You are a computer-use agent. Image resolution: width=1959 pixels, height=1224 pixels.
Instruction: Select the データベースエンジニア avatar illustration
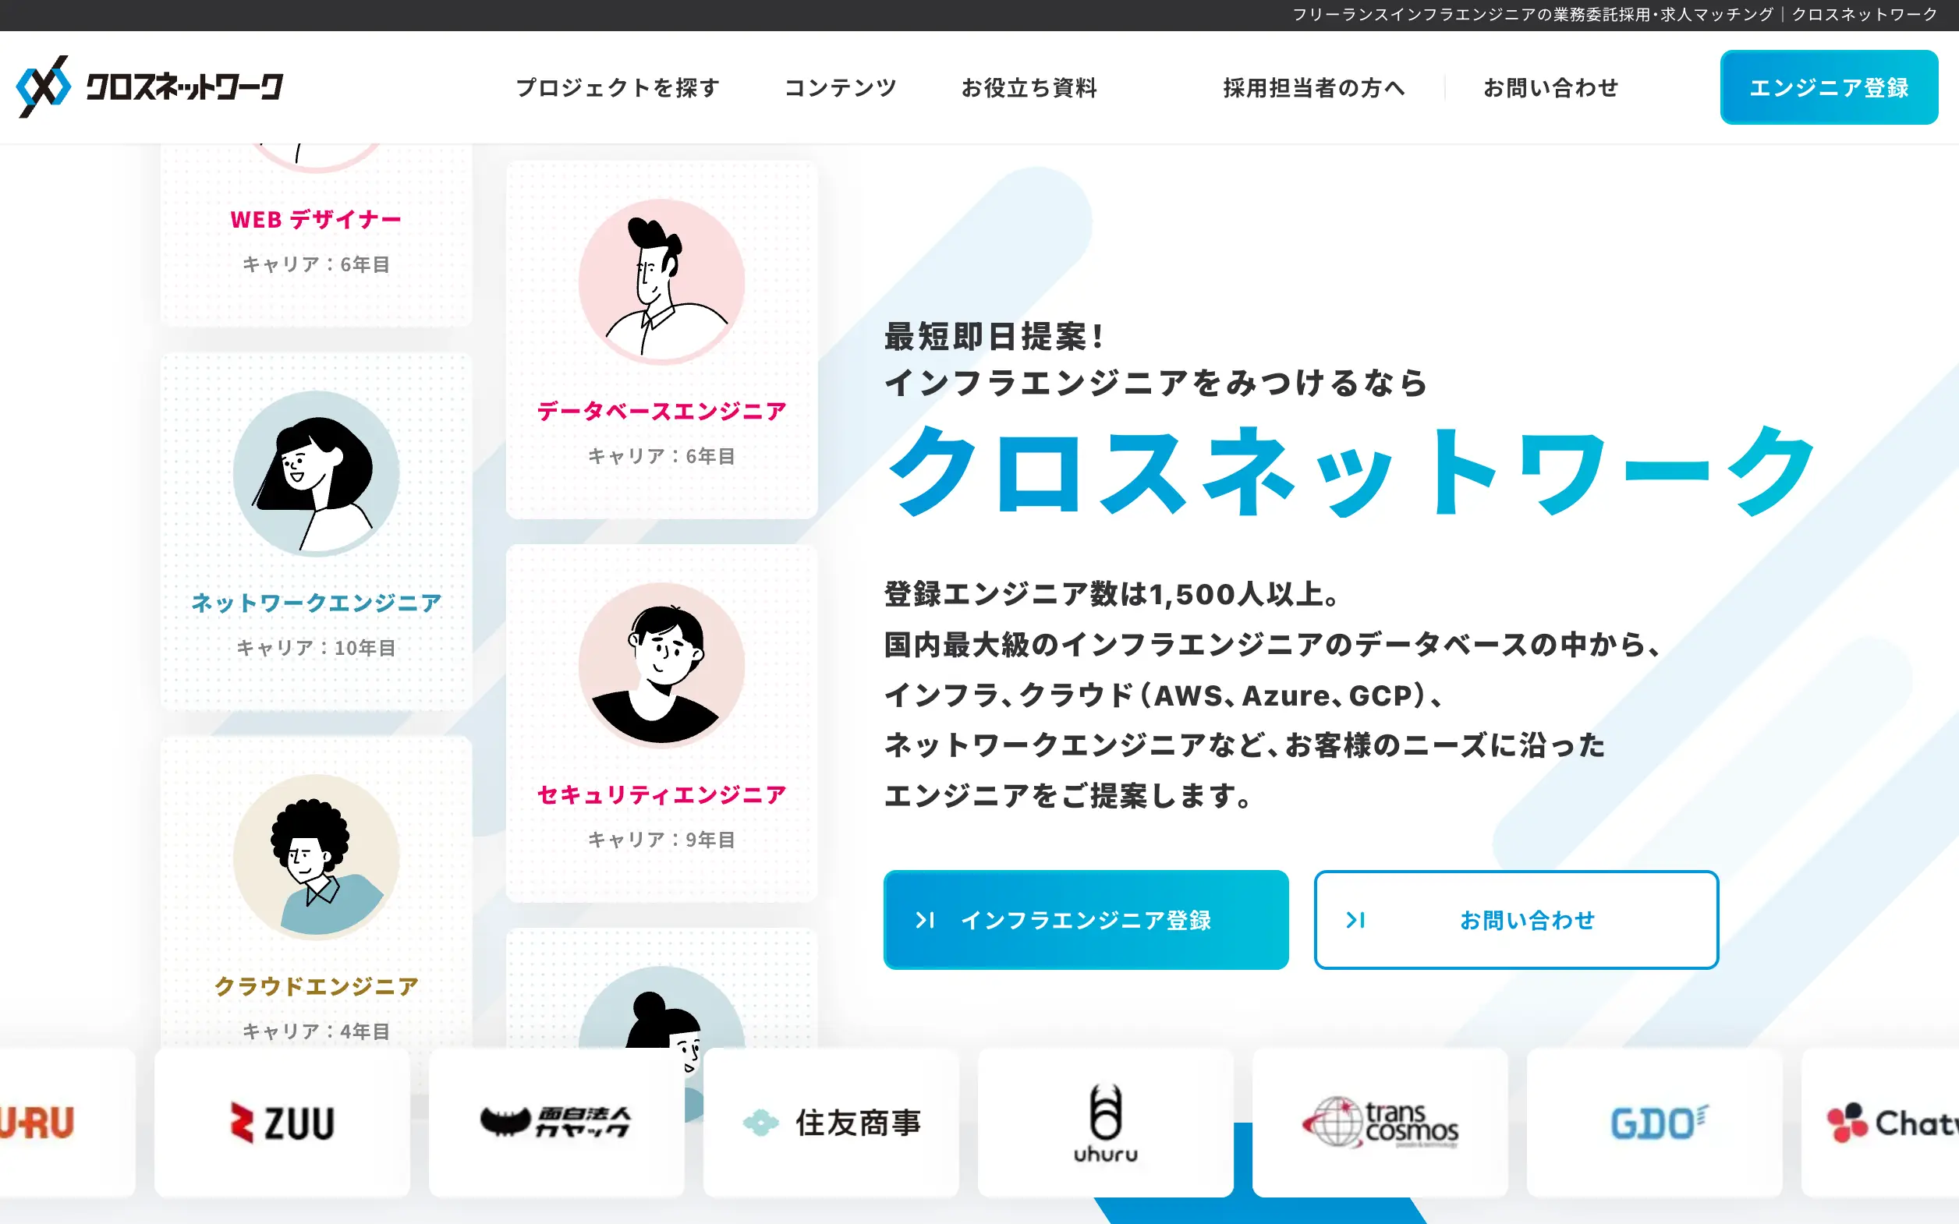(x=661, y=281)
